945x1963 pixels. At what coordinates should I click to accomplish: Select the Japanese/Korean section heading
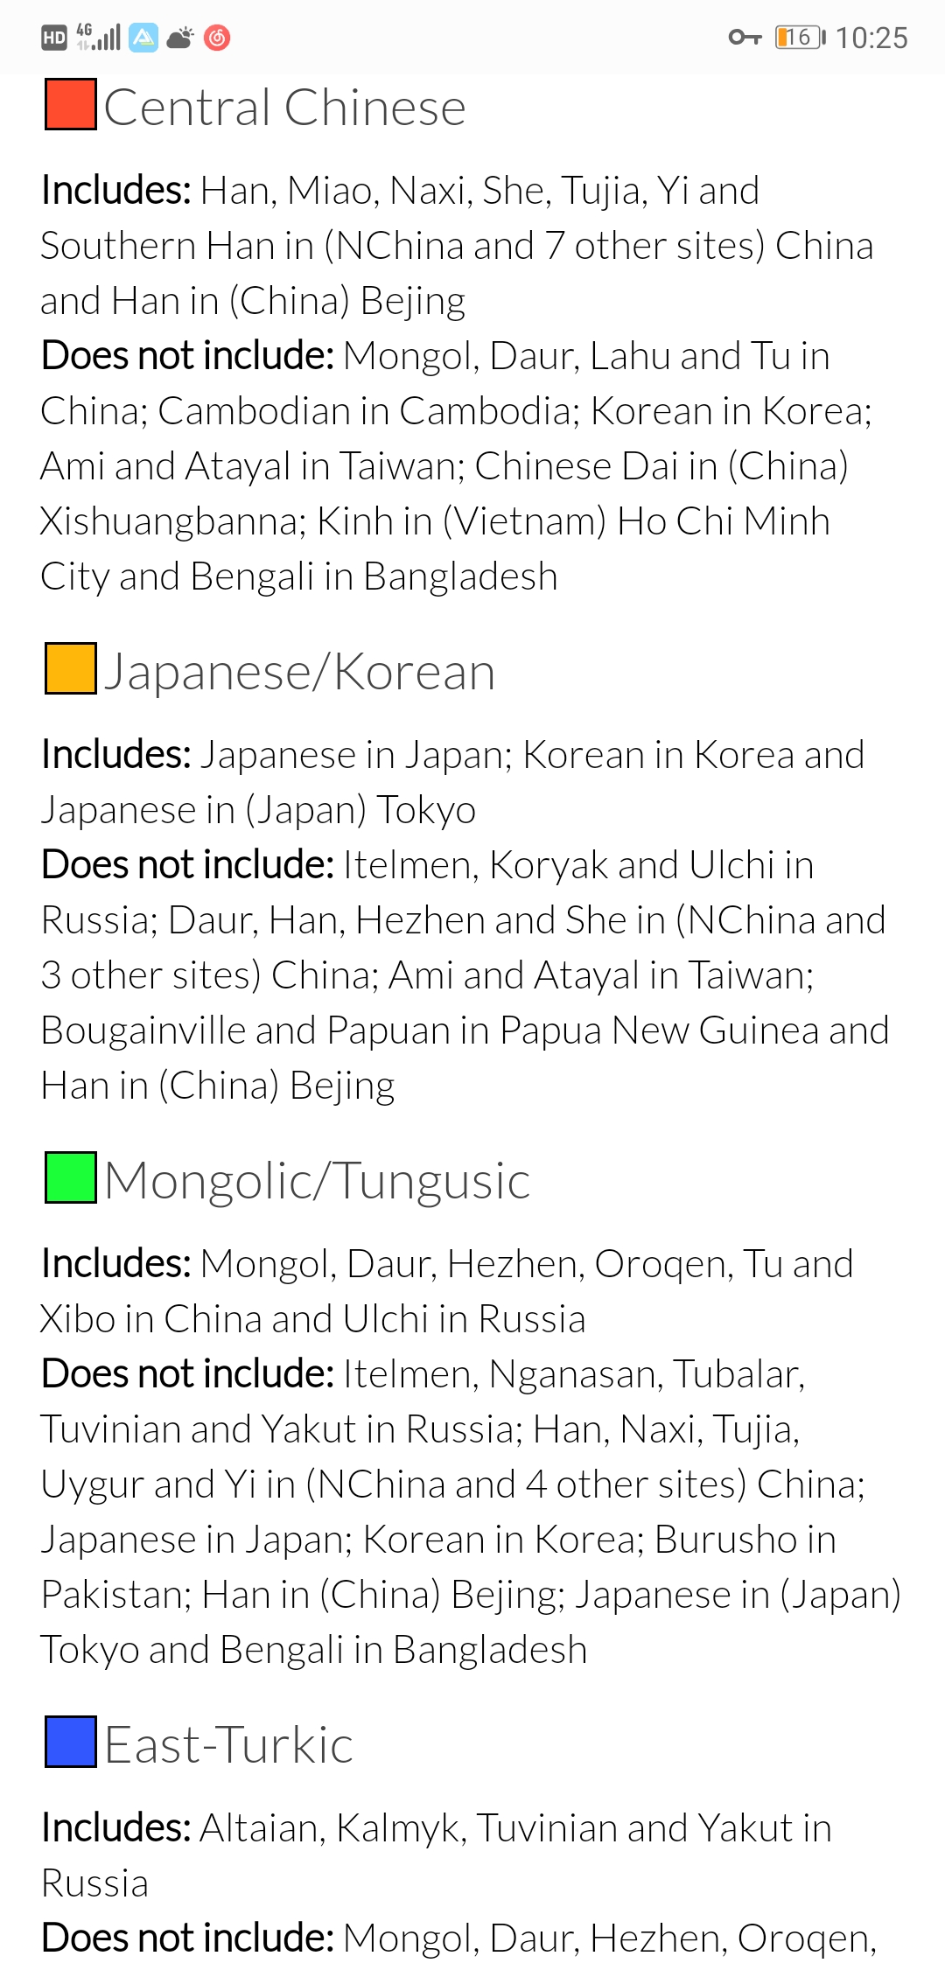coord(300,672)
